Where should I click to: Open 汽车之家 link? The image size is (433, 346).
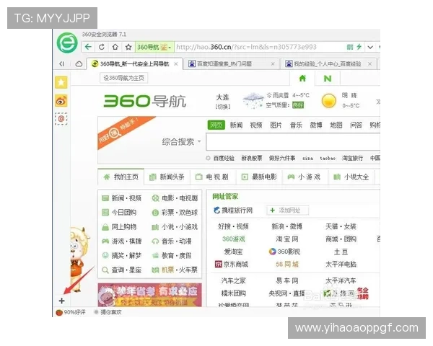click(x=233, y=280)
